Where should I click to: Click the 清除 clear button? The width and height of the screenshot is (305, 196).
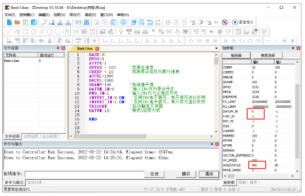(209, 173)
